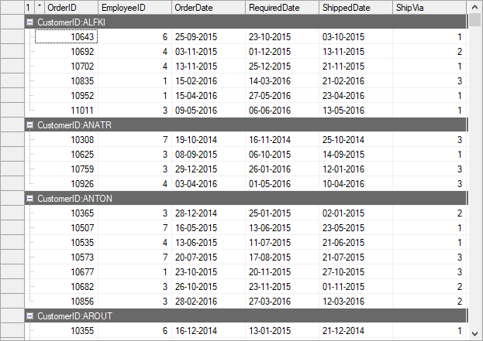Click the asterisk outline level button
Screen dimensions: 483x341
tap(39, 7)
